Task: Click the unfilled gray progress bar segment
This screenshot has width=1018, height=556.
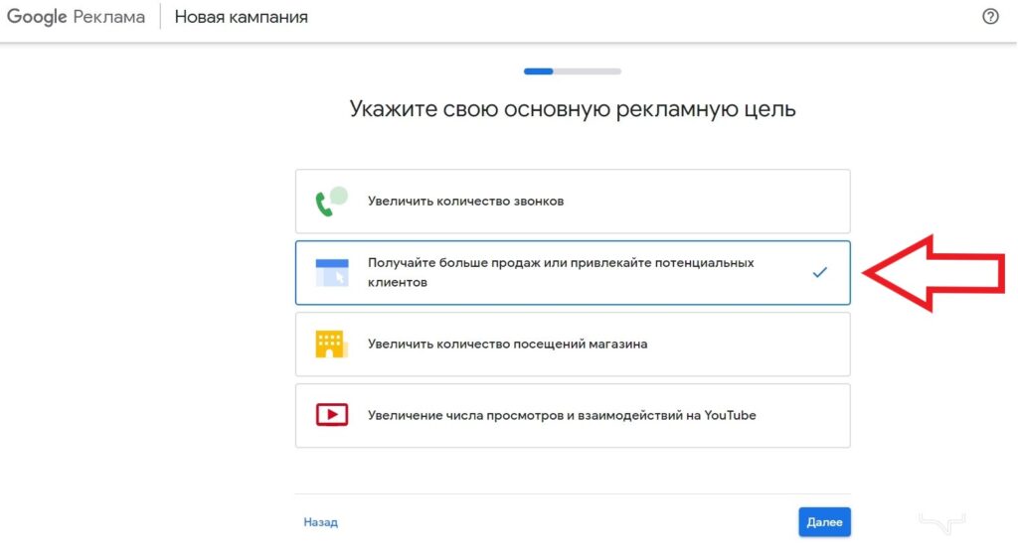Action: tap(587, 71)
